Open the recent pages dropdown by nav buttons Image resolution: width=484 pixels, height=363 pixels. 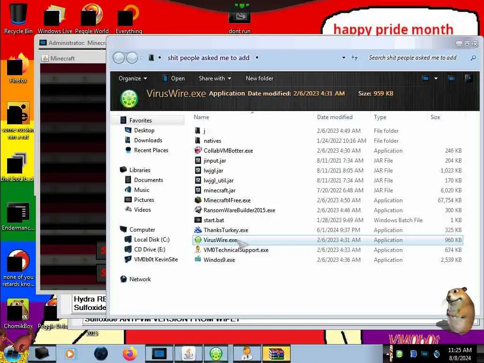pos(141,58)
